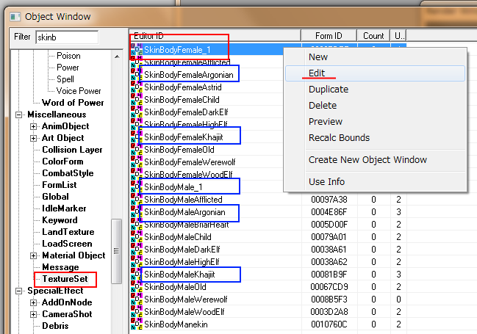
Task: Click the icon beside SkinBodyFemaleAstrid
Action: [x=137, y=87]
